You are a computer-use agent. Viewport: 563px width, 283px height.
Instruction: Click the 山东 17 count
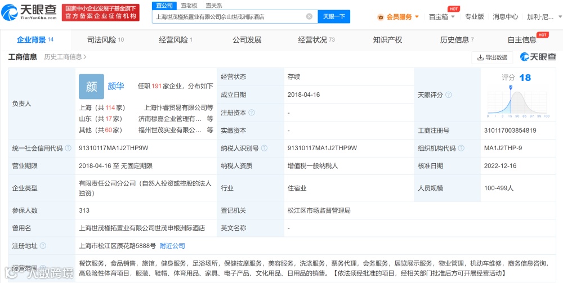pyautogui.click(x=109, y=118)
